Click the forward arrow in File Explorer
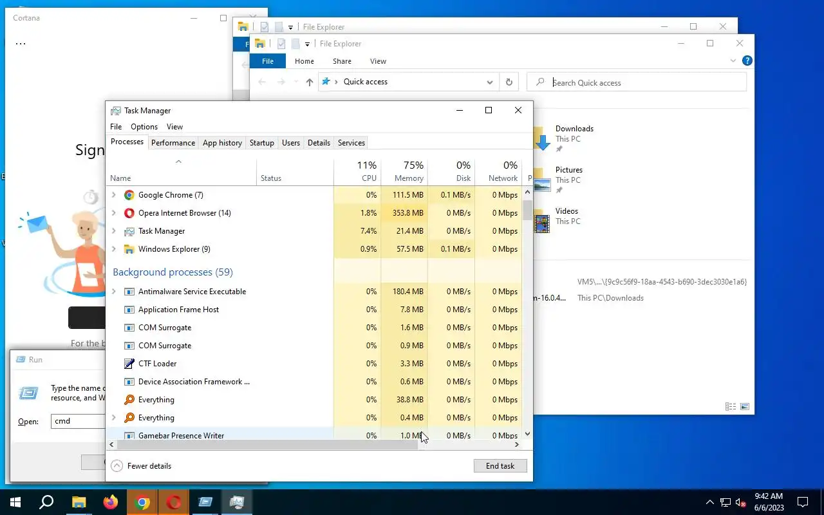The image size is (824, 515). click(x=281, y=82)
